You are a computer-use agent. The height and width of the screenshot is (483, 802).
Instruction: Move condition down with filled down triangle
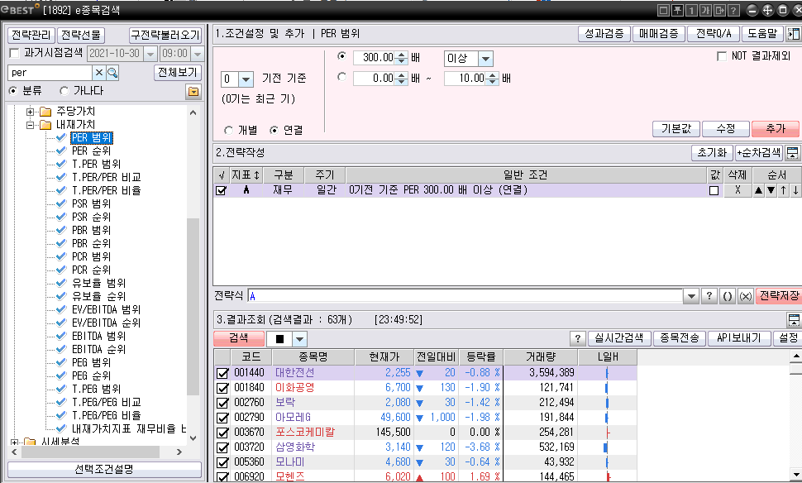771,190
